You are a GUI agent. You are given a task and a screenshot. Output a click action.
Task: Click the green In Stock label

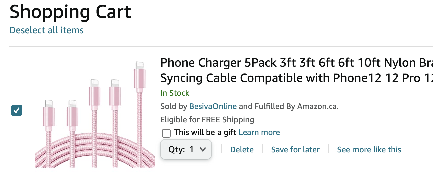point(175,93)
